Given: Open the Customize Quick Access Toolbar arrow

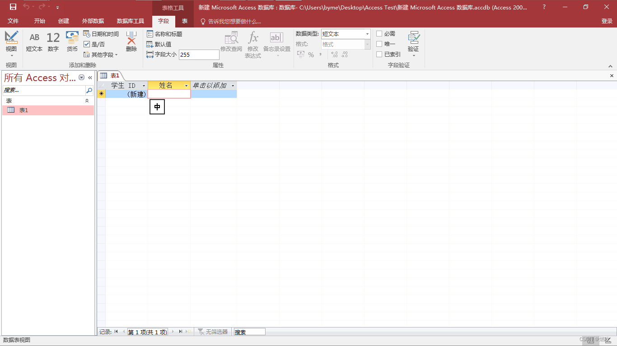Looking at the screenshot, I should 57,8.
